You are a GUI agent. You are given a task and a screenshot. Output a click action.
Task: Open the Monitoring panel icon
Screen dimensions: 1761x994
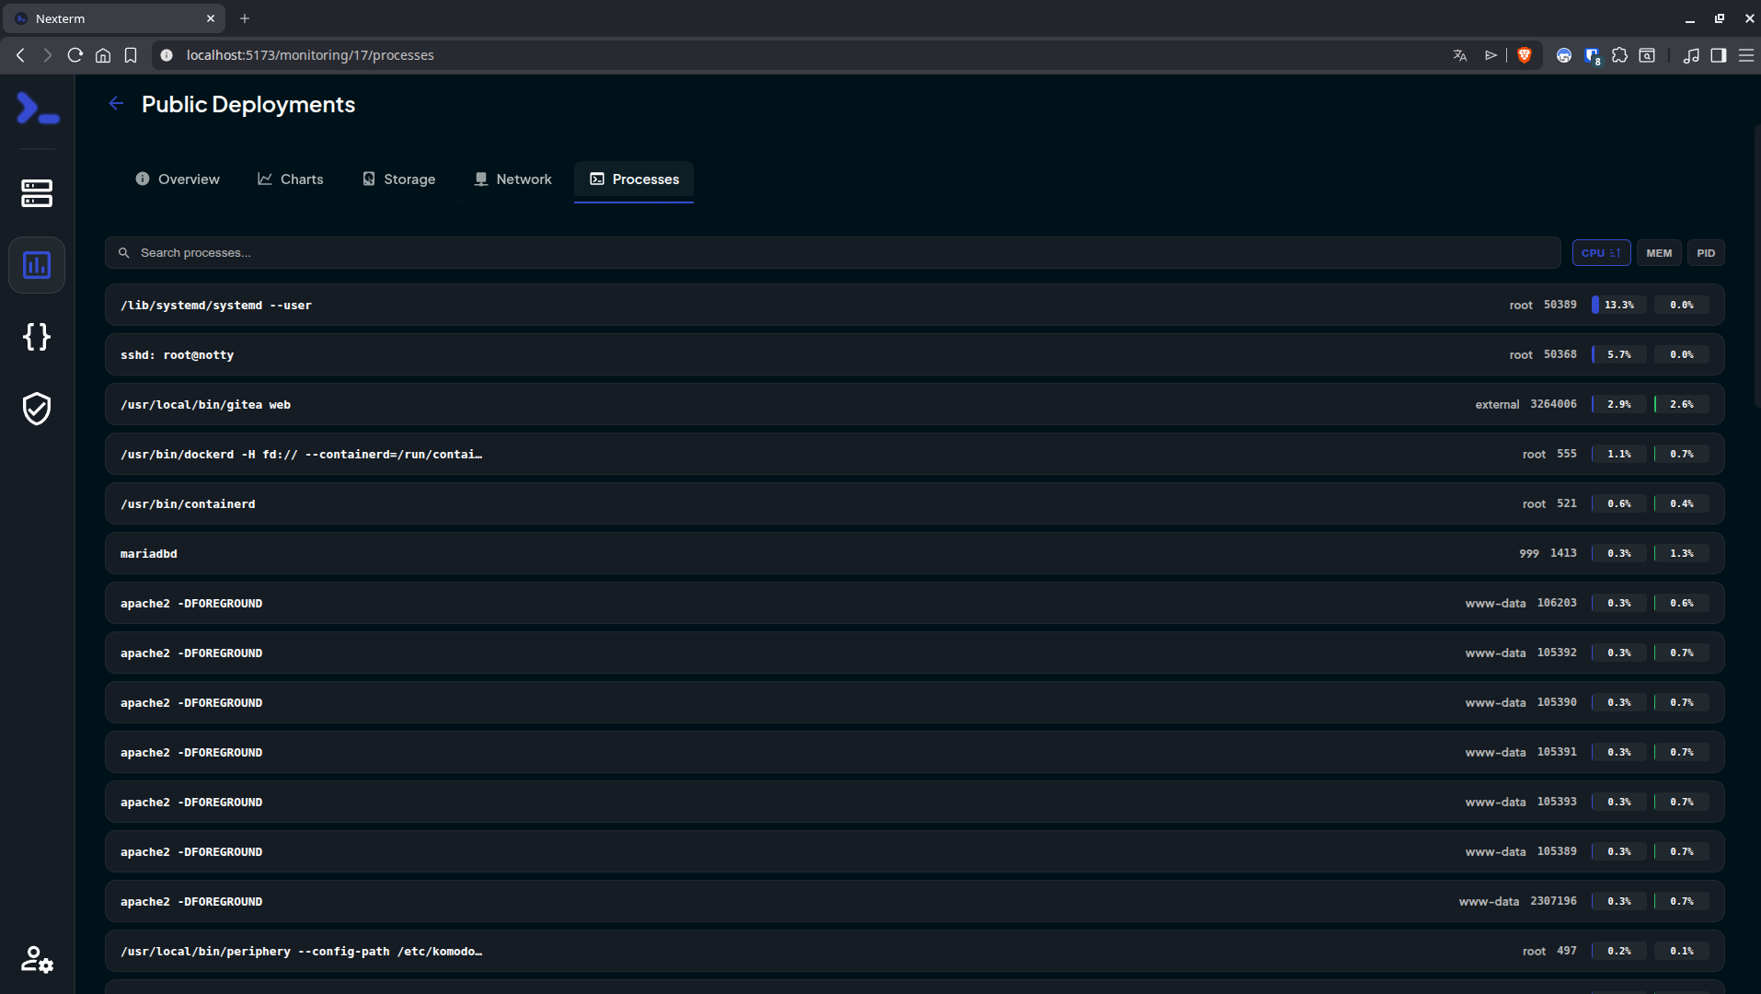(x=36, y=265)
